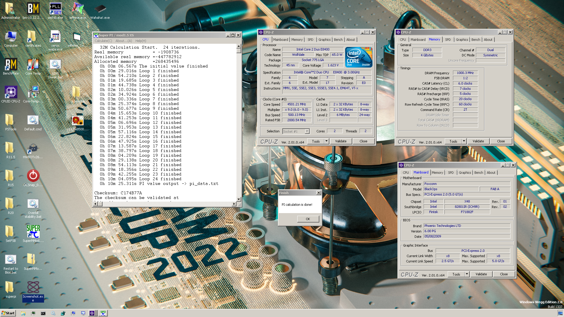Image resolution: width=564 pixels, height=317 pixels.
Task: Click Validate in CPU-Z CPU window
Action: tap(341, 141)
